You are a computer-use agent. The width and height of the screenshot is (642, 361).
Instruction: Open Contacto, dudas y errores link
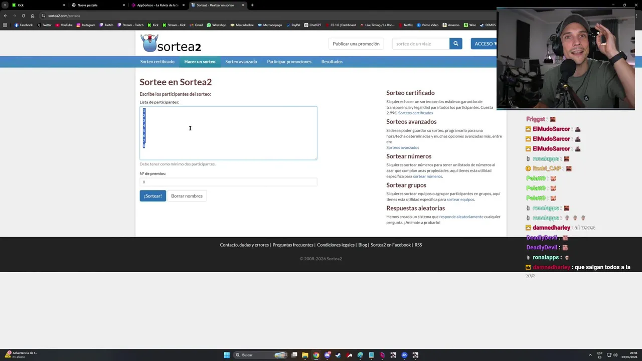[x=244, y=245]
